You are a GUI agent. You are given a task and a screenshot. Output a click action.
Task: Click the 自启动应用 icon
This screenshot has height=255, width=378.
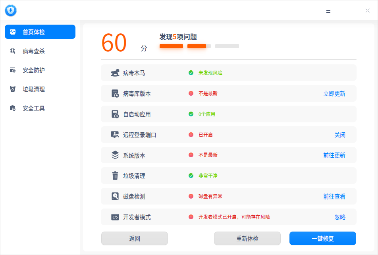(115, 114)
